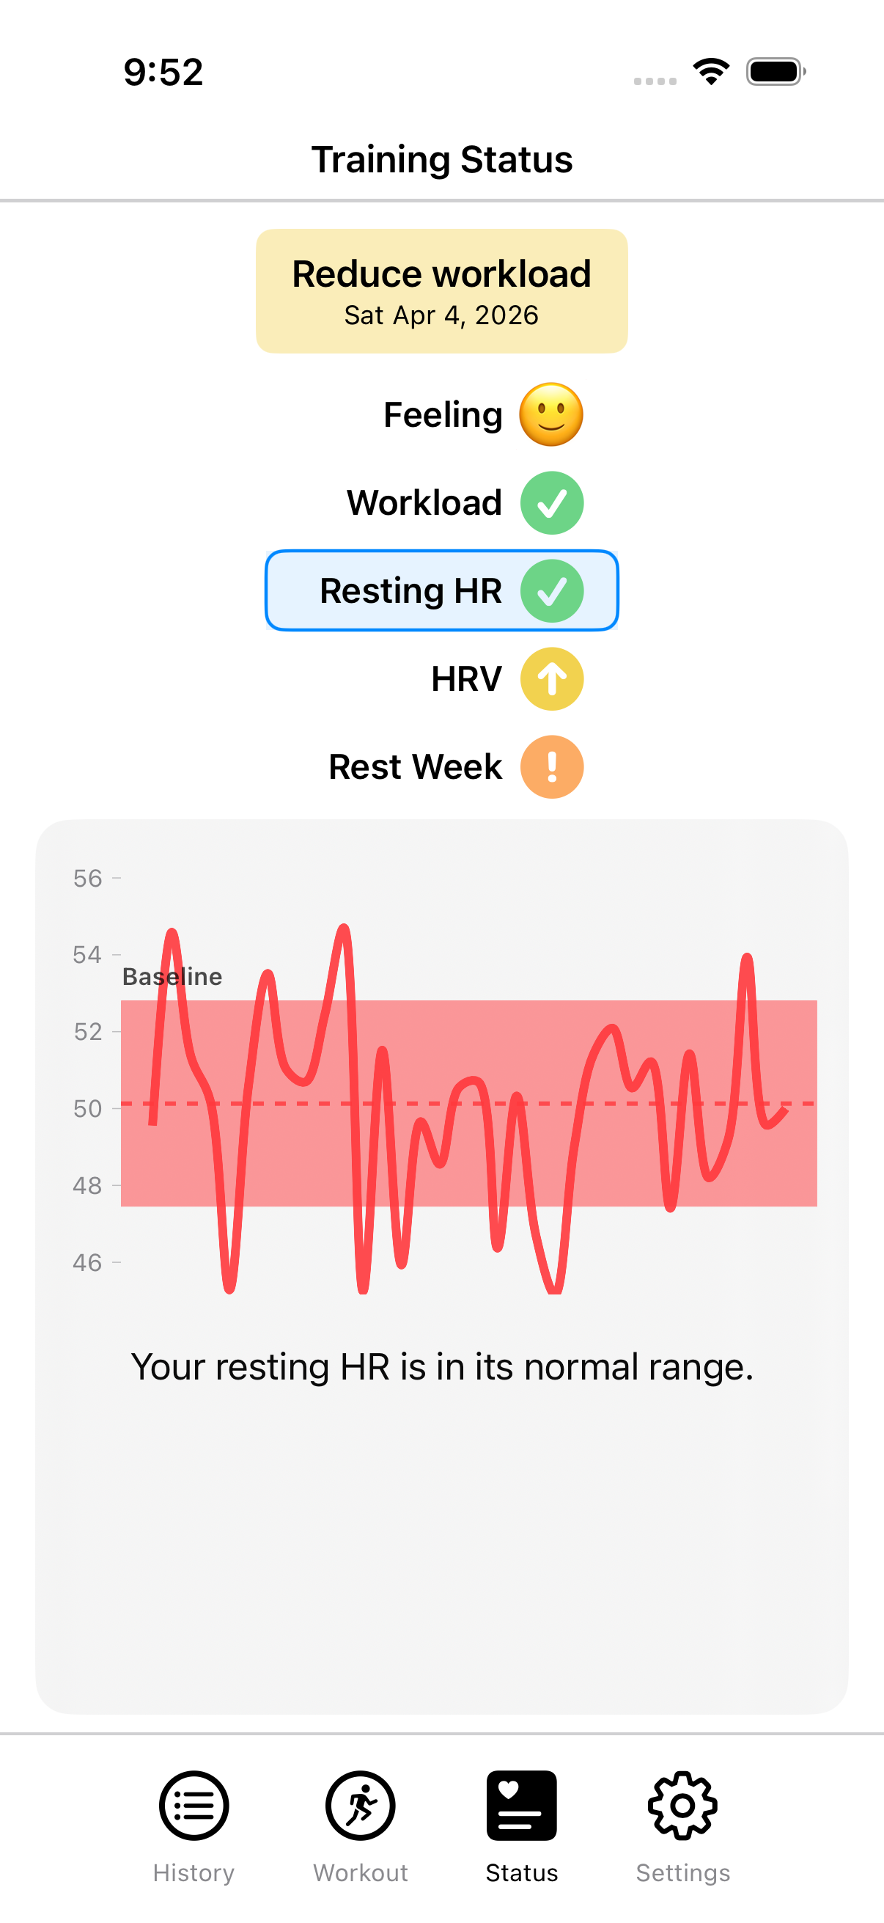Image resolution: width=884 pixels, height=1923 pixels.
Task: Tap the orange Rest Week exclamation icon
Action: point(551,767)
